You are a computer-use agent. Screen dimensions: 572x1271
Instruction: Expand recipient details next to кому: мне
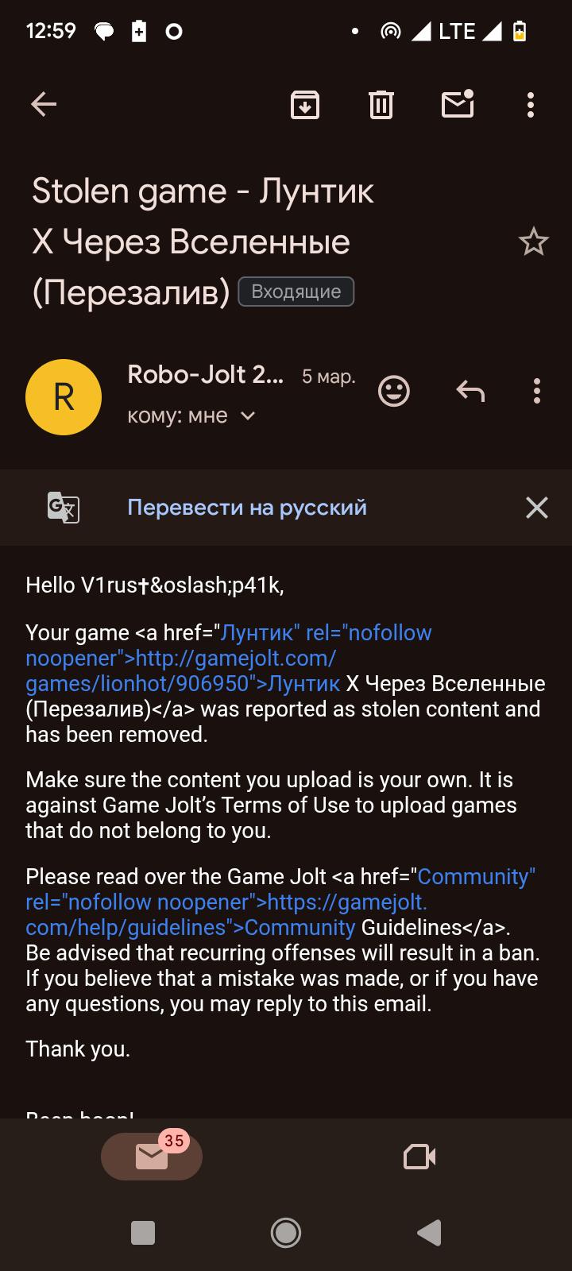click(248, 415)
